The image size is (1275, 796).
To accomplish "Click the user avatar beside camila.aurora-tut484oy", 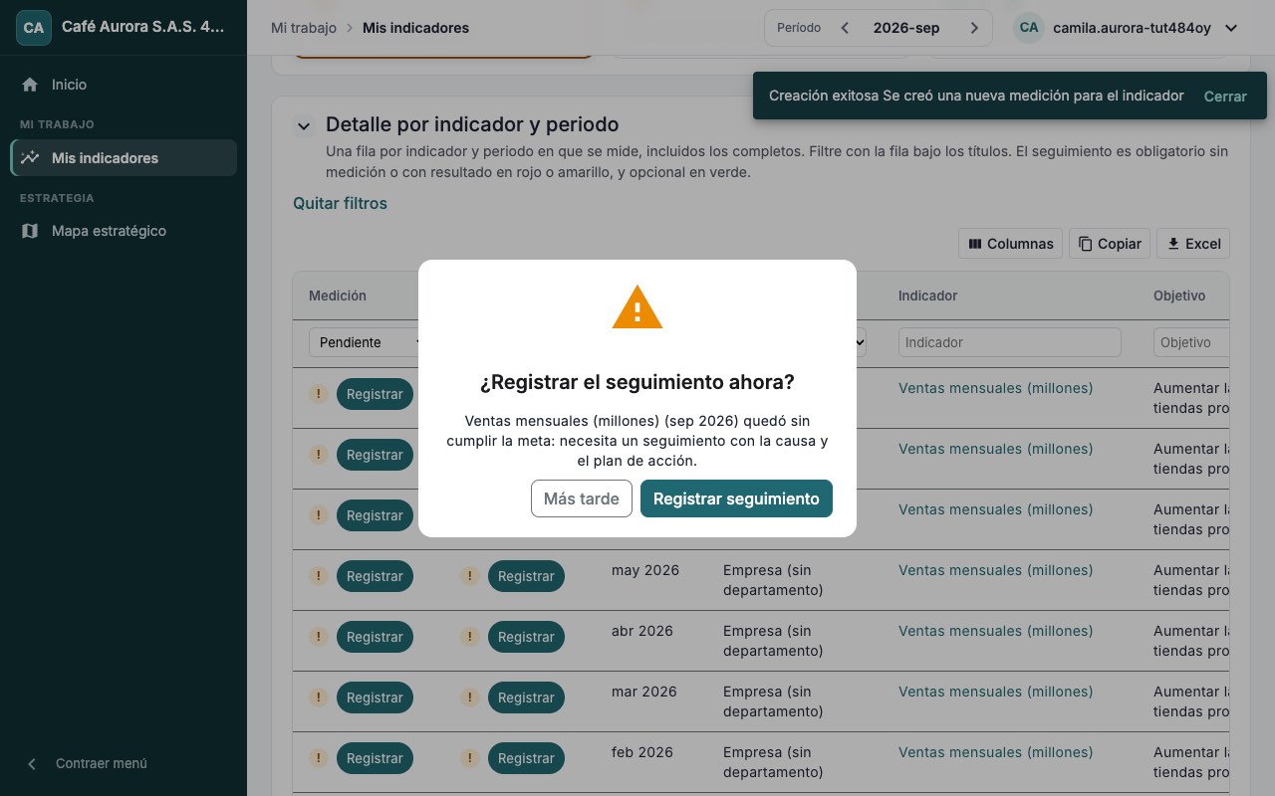I will click(x=1029, y=28).
